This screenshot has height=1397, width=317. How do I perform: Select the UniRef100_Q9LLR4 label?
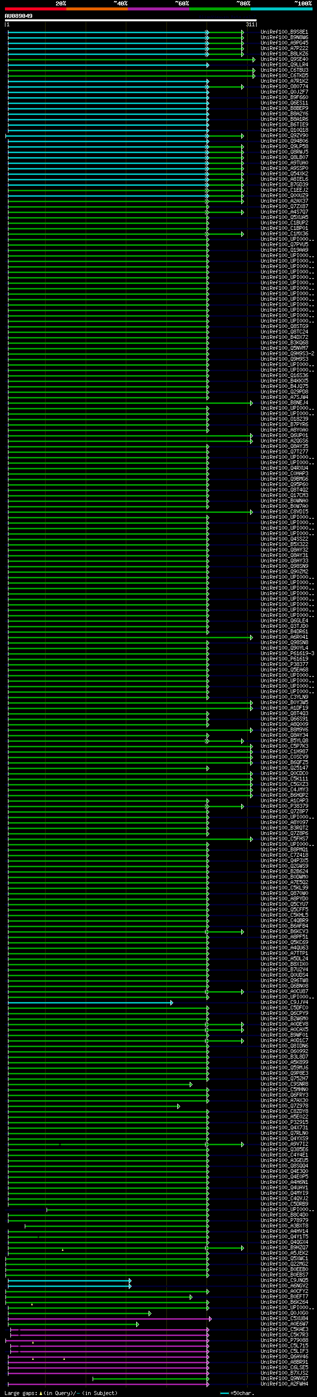coord(284,64)
